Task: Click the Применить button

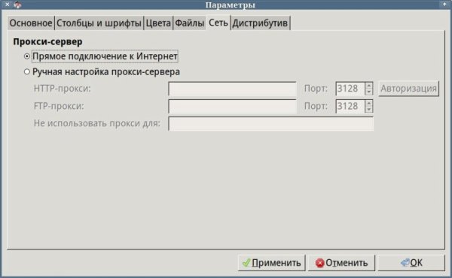Action: [271, 263]
